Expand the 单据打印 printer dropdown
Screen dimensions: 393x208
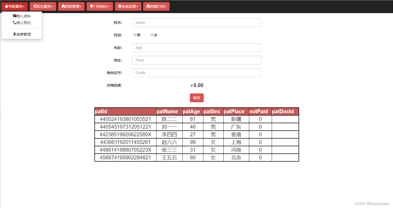click(156, 6)
